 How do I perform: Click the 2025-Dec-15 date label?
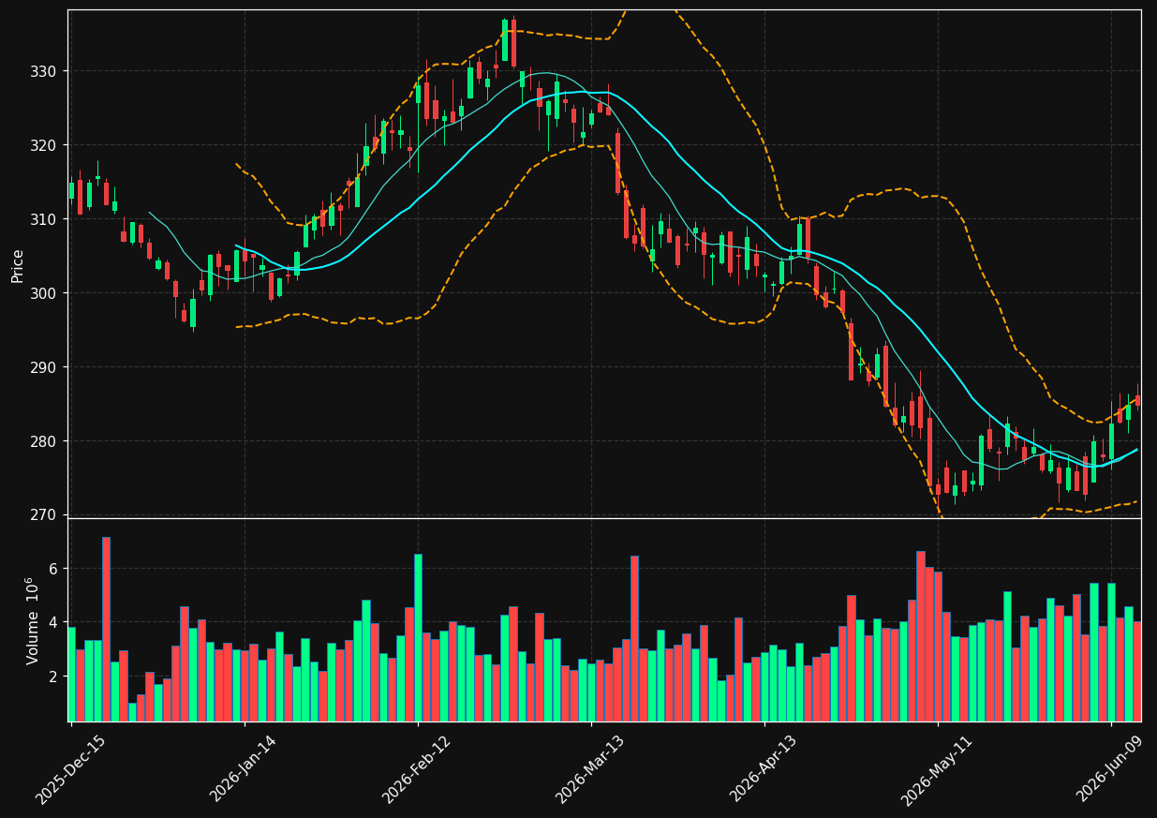[71, 769]
